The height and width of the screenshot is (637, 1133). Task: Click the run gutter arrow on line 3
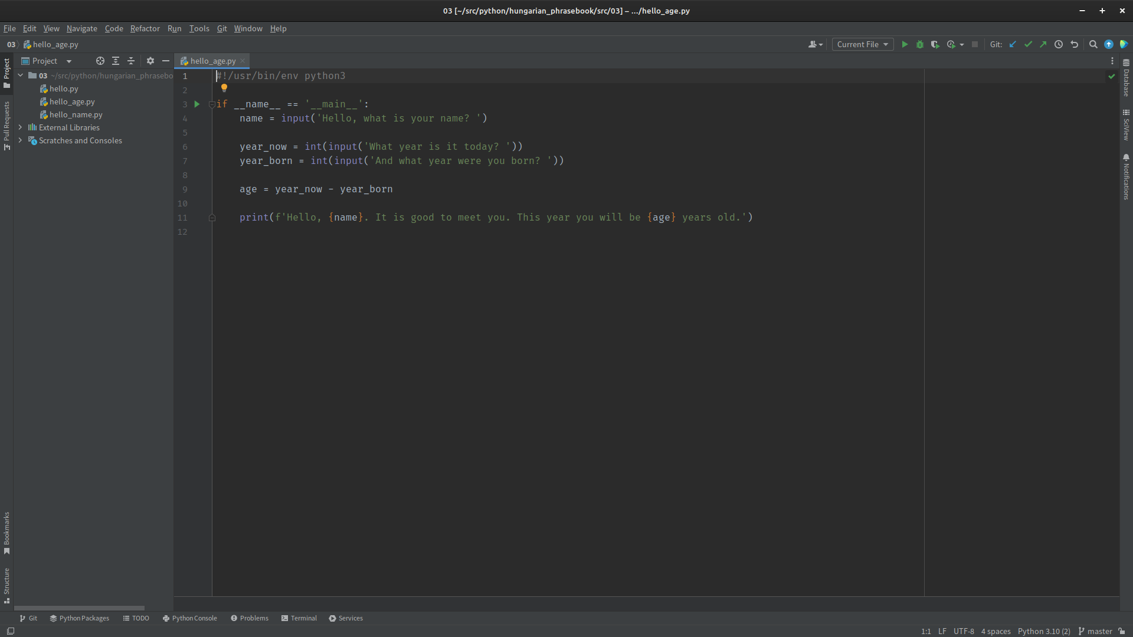pyautogui.click(x=197, y=104)
